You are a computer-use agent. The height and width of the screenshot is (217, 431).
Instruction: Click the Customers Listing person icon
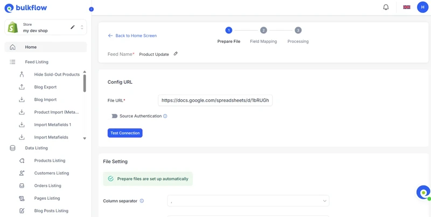(x=22, y=173)
